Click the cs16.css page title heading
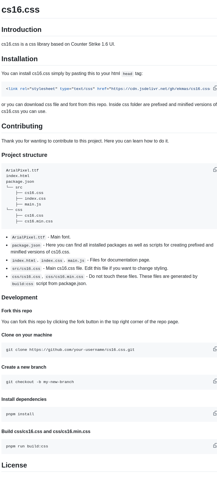This screenshot has width=217, height=477. coord(20,9)
